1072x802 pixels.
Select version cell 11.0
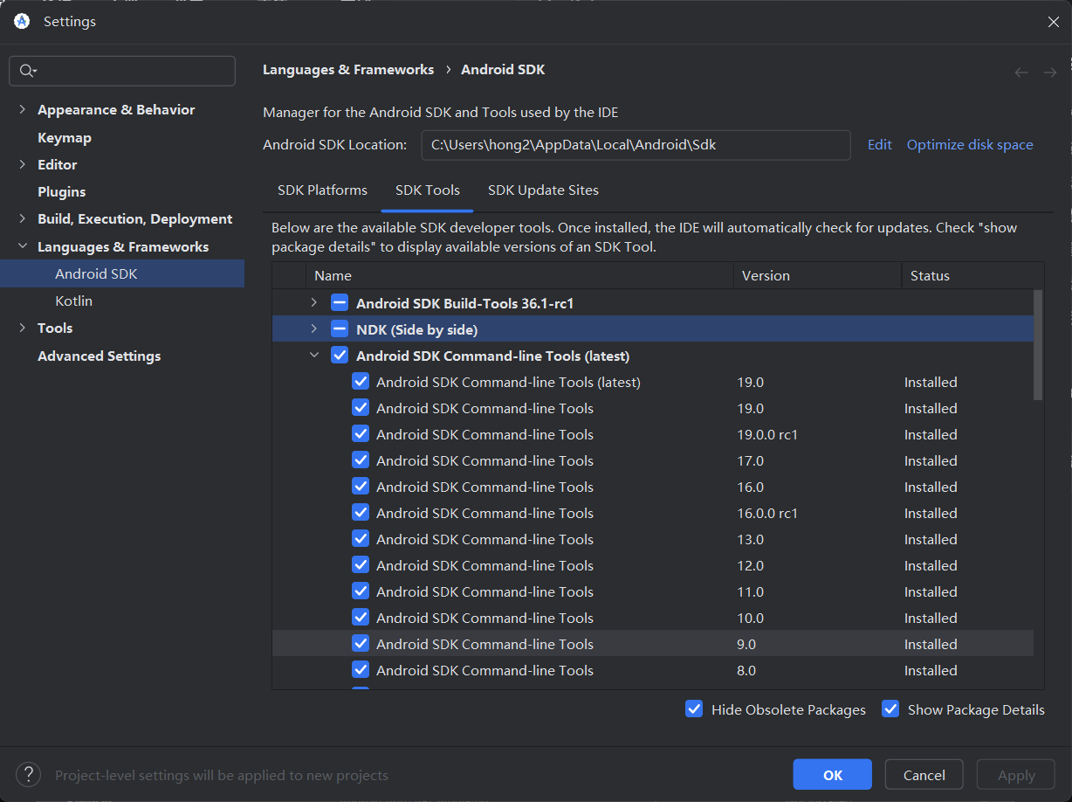click(750, 591)
